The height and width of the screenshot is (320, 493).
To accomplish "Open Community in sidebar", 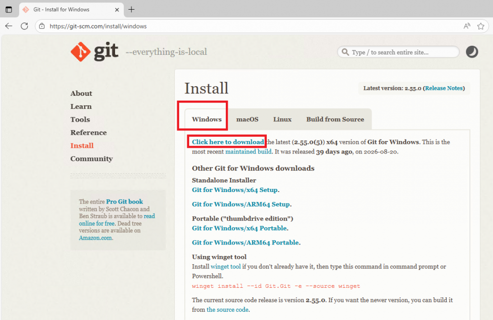I will [x=91, y=159].
